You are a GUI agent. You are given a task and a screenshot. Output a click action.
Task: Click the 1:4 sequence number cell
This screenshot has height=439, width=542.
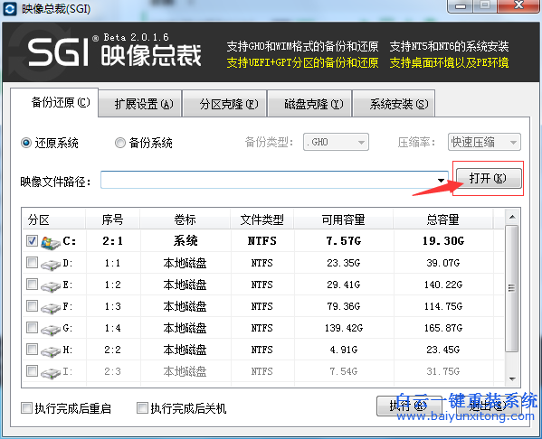point(113,328)
